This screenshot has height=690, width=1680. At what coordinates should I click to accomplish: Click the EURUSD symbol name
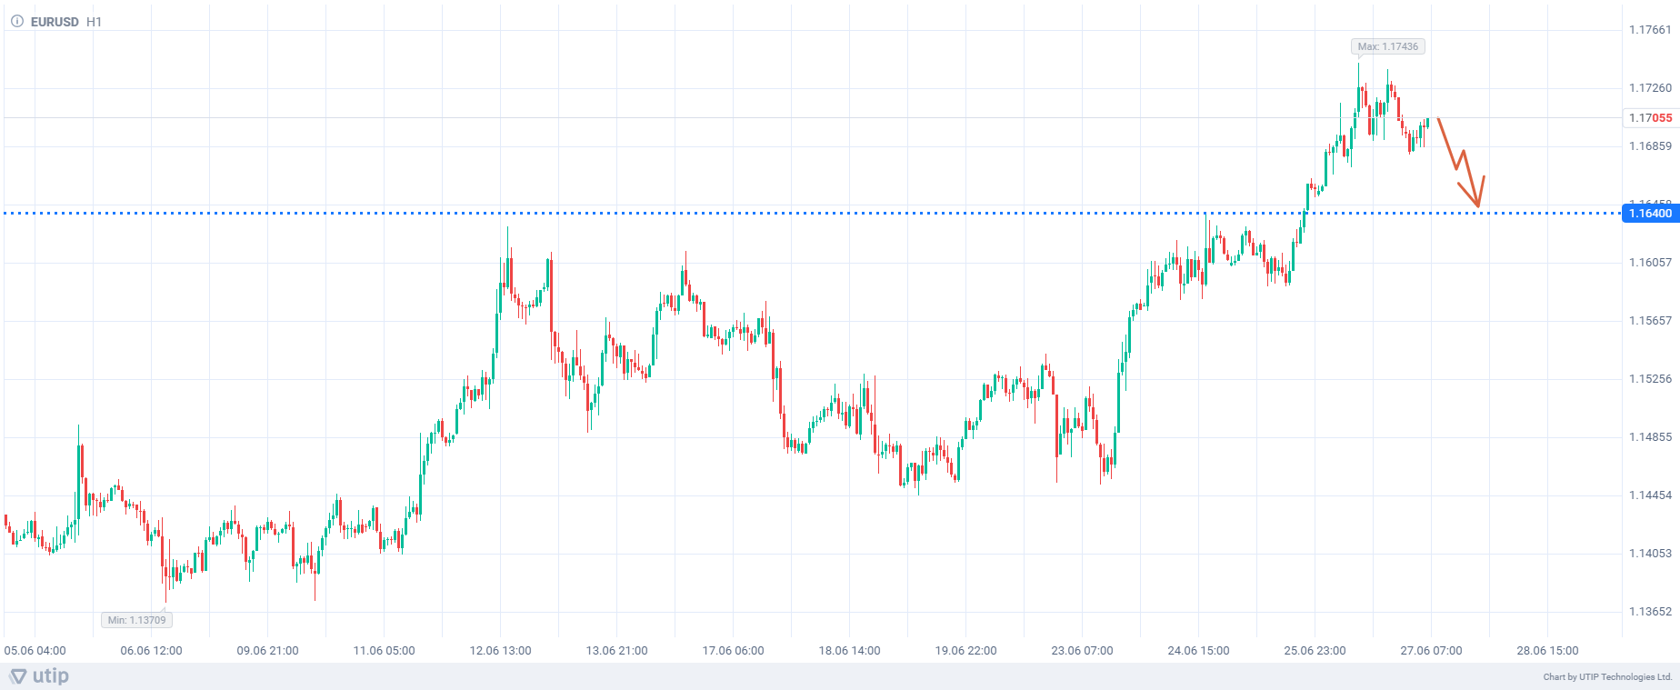(55, 22)
